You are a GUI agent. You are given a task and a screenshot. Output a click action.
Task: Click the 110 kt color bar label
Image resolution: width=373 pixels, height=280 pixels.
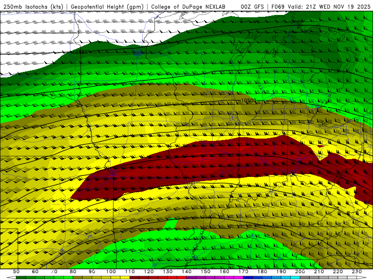tap(130, 272)
